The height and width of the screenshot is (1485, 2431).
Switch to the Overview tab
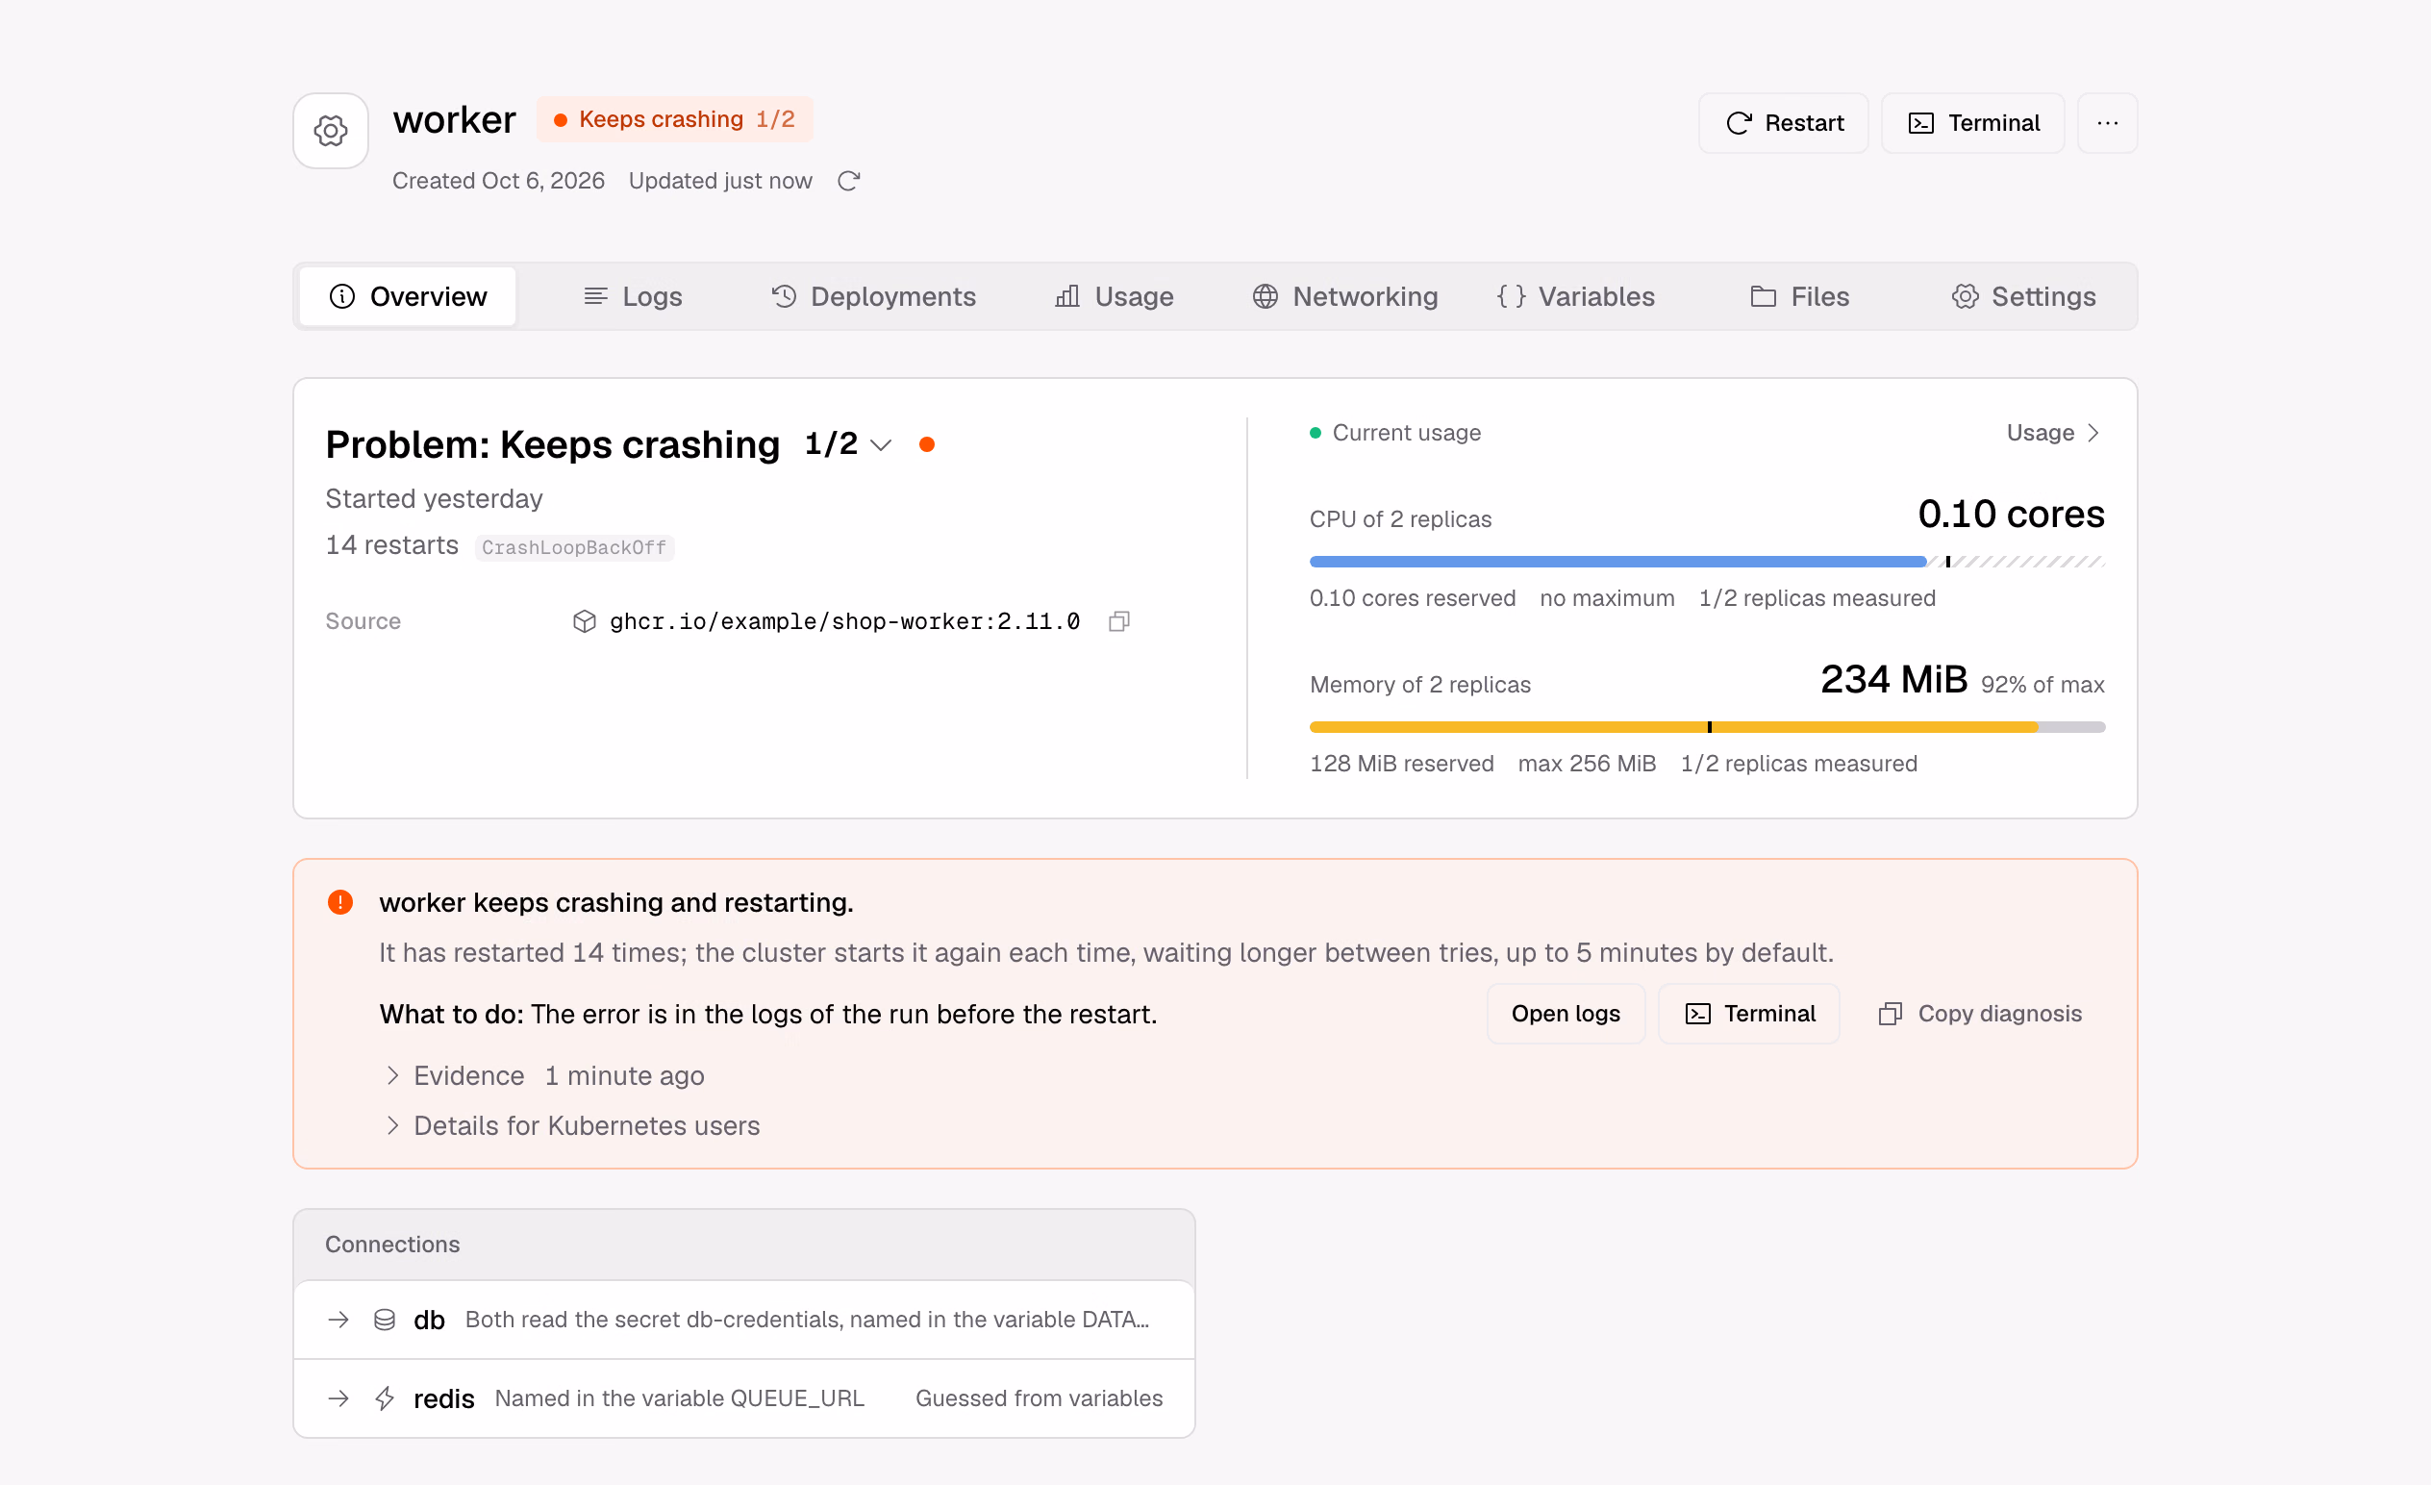(408, 296)
